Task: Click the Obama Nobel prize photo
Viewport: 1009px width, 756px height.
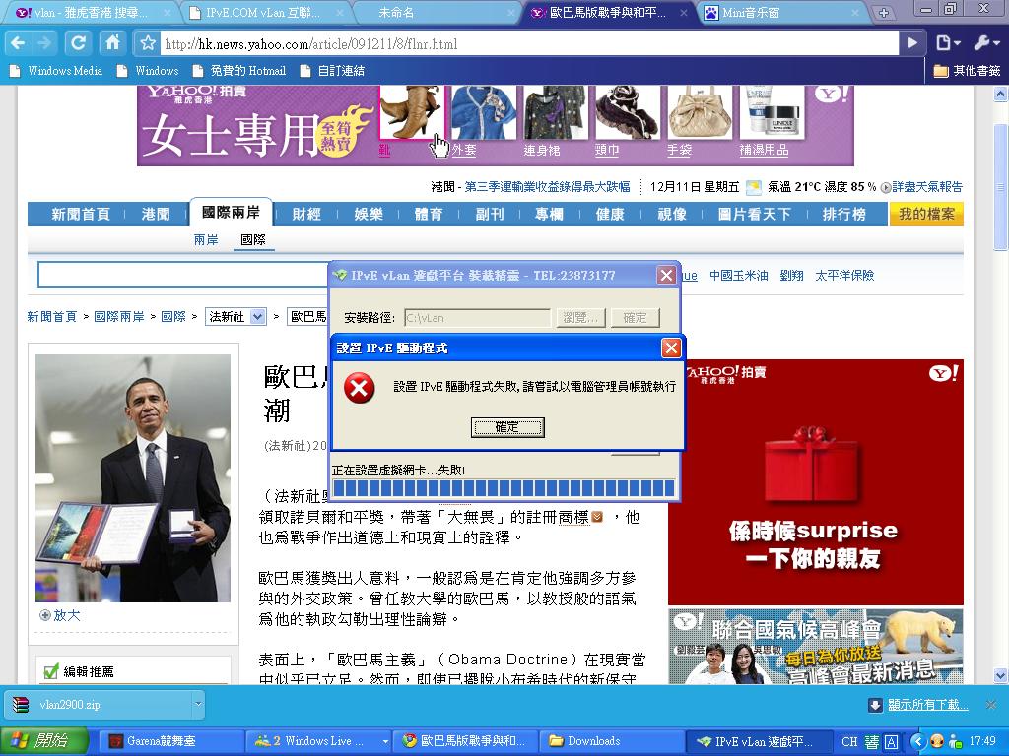Action: (133, 478)
